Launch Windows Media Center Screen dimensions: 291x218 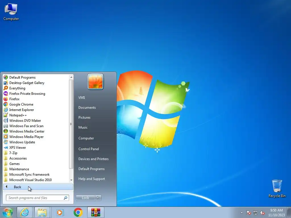click(27, 131)
